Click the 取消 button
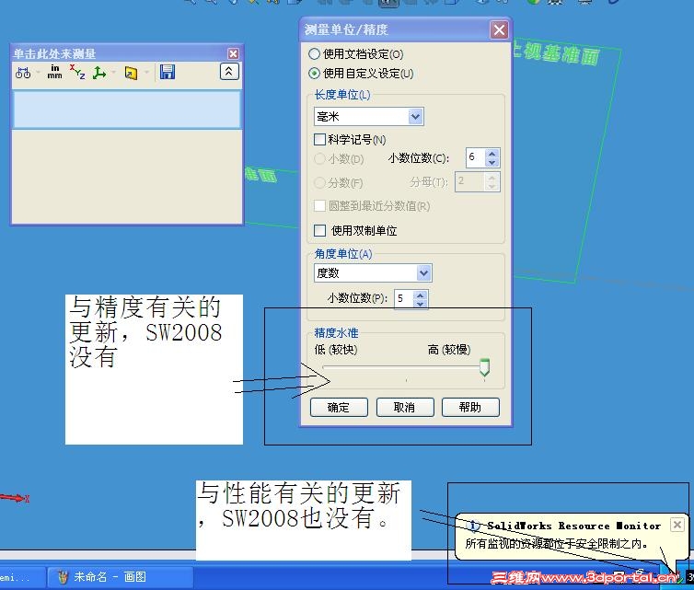Image resolution: width=694 pixels, height=590 pixels. point(405,407)
